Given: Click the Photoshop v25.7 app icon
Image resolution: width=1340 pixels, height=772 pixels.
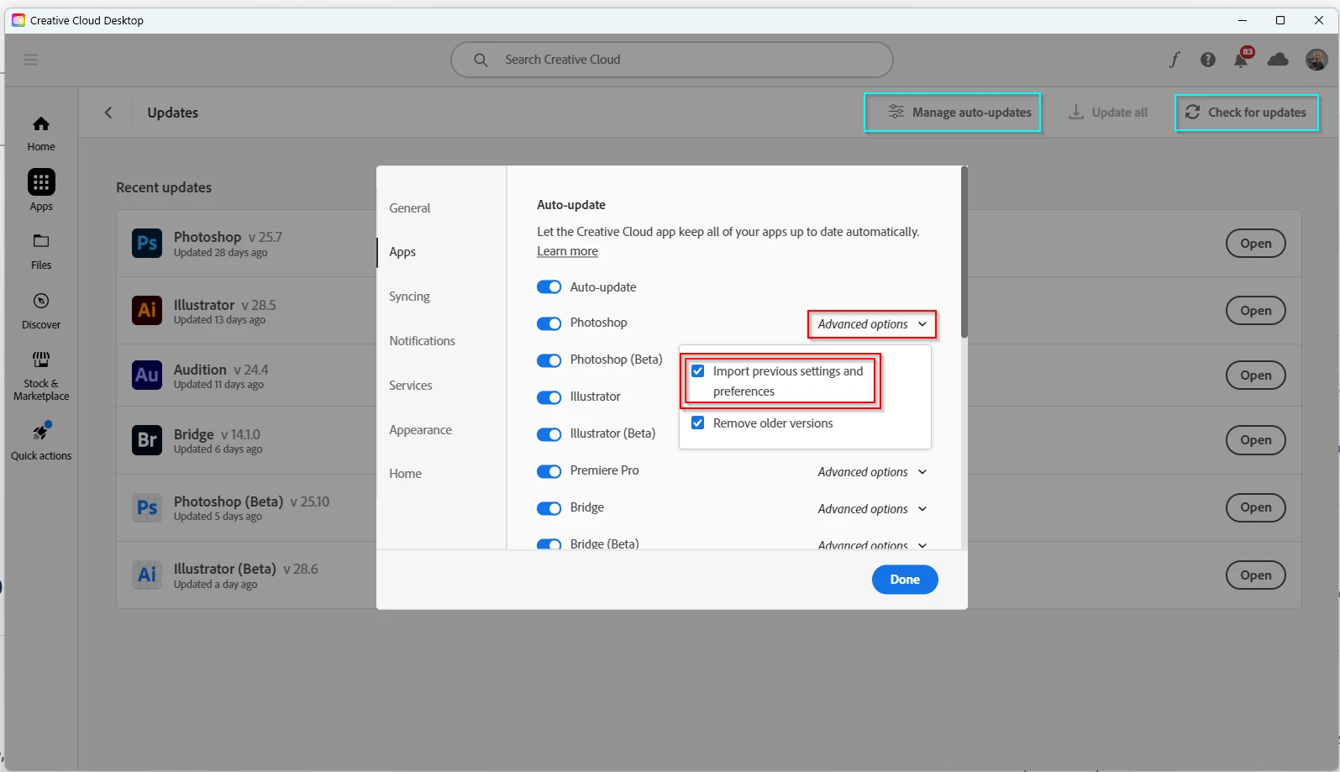Looking at the screenshot, I should pyautogui.click(x=147, y=244).
